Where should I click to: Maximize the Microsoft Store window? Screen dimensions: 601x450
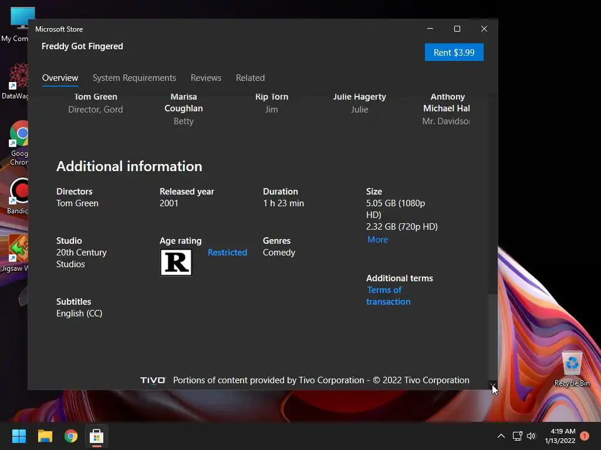click(457, 29)
